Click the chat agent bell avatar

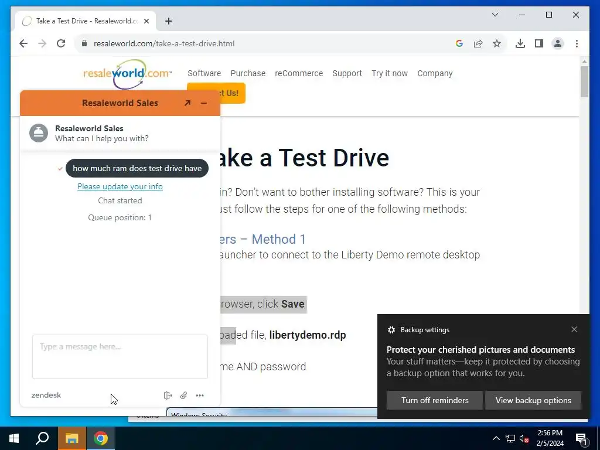pos(39,133)
